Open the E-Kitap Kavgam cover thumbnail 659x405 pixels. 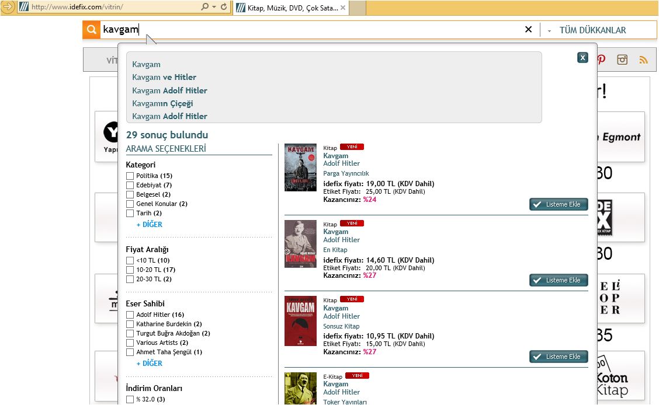(x=300, y=388)
